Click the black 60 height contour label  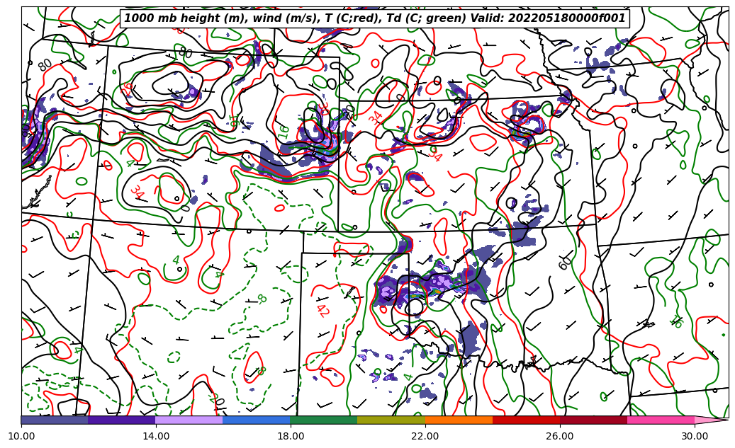tap(565, 263)
